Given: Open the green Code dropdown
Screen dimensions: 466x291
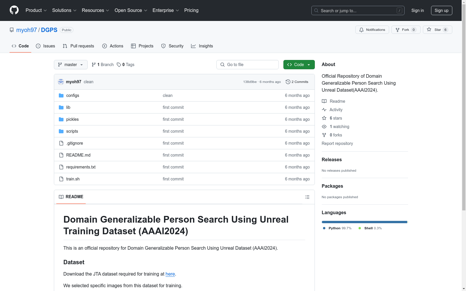Looking at the screenshot, I should pyautogui.click(x=299, y=65).
